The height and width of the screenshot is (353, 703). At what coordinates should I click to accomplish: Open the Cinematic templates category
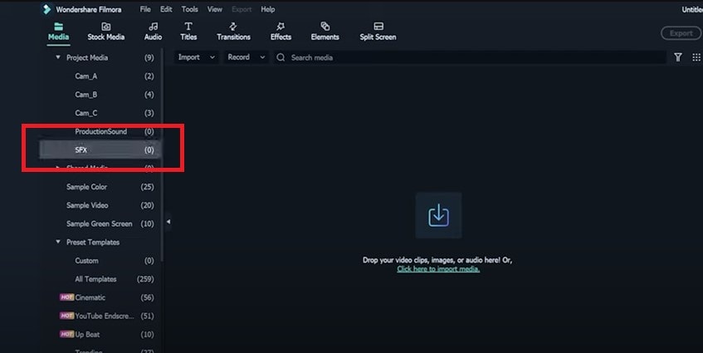pos(100,297)
